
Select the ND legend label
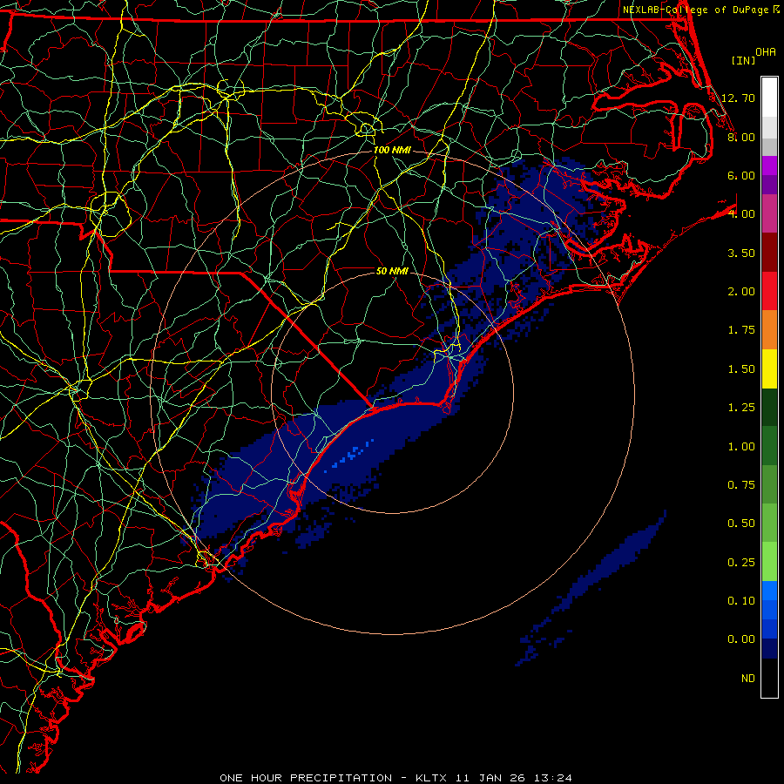click(x=748, y=679)
